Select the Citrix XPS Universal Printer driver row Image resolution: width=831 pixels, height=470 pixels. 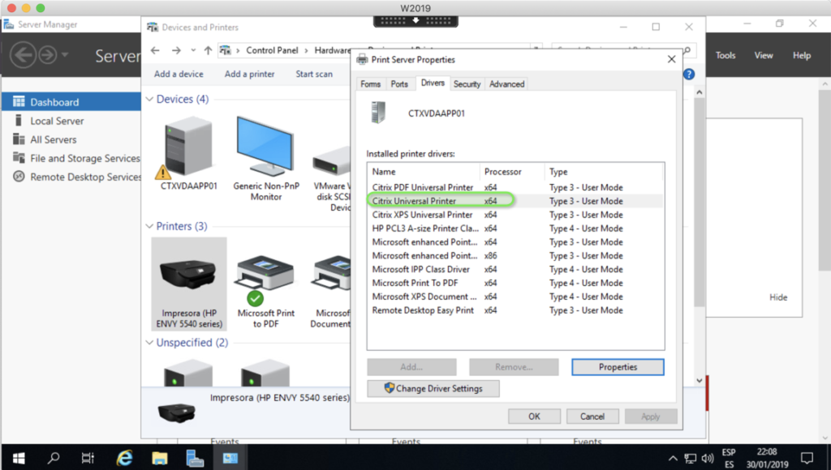[x=423, y=214]
